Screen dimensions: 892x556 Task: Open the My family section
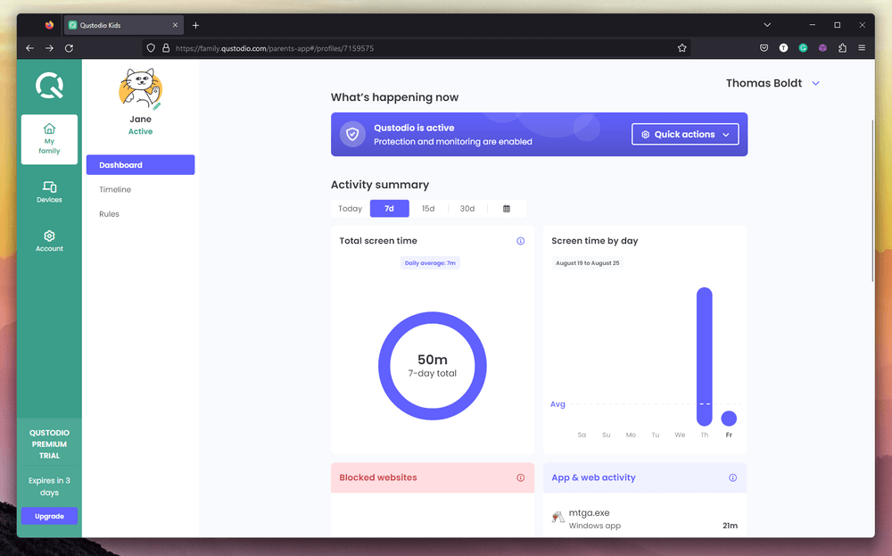pos(49,139)
